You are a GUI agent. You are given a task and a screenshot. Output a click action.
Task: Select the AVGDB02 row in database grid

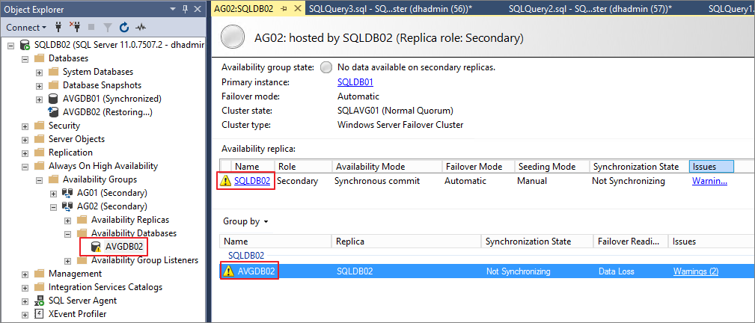coord(487,271)
